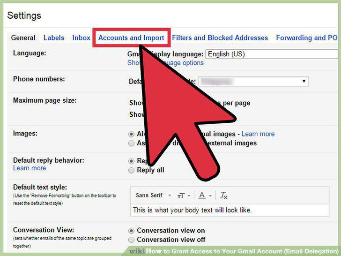Expand the text color dropdown arrow
The image size is (341, 256).
[210, 196]
